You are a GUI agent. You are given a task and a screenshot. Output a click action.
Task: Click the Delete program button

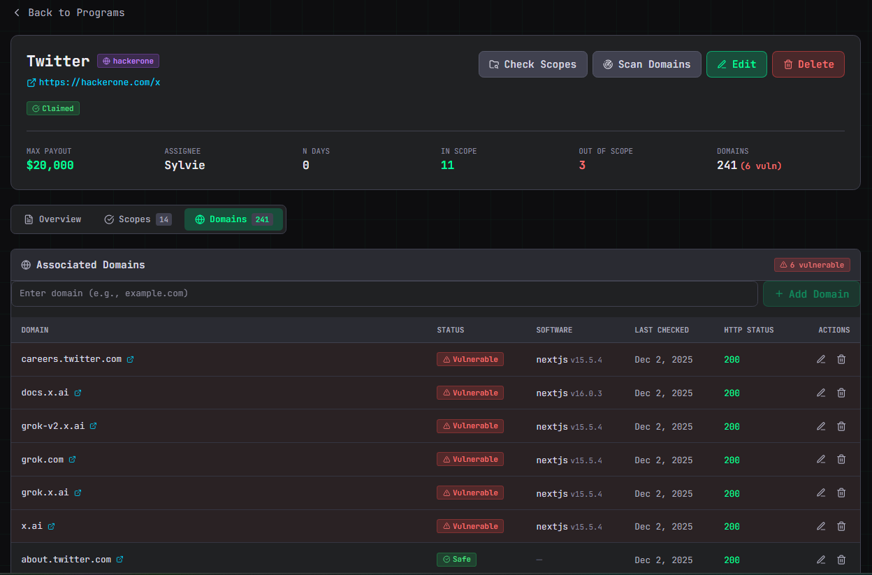point(808,64)
